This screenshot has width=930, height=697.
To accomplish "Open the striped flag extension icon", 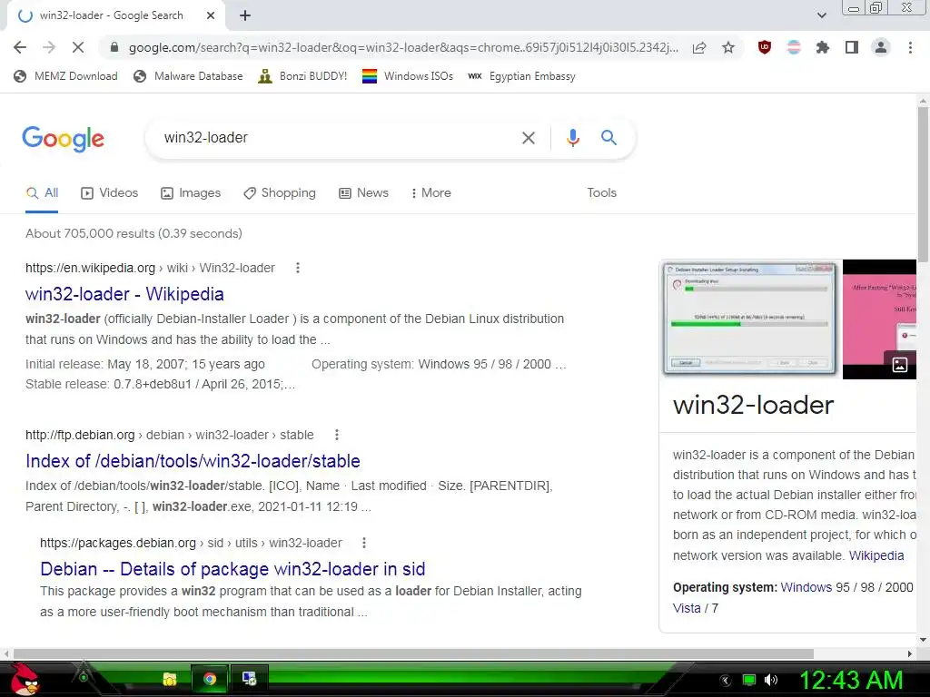I will (x=794, y=47).
